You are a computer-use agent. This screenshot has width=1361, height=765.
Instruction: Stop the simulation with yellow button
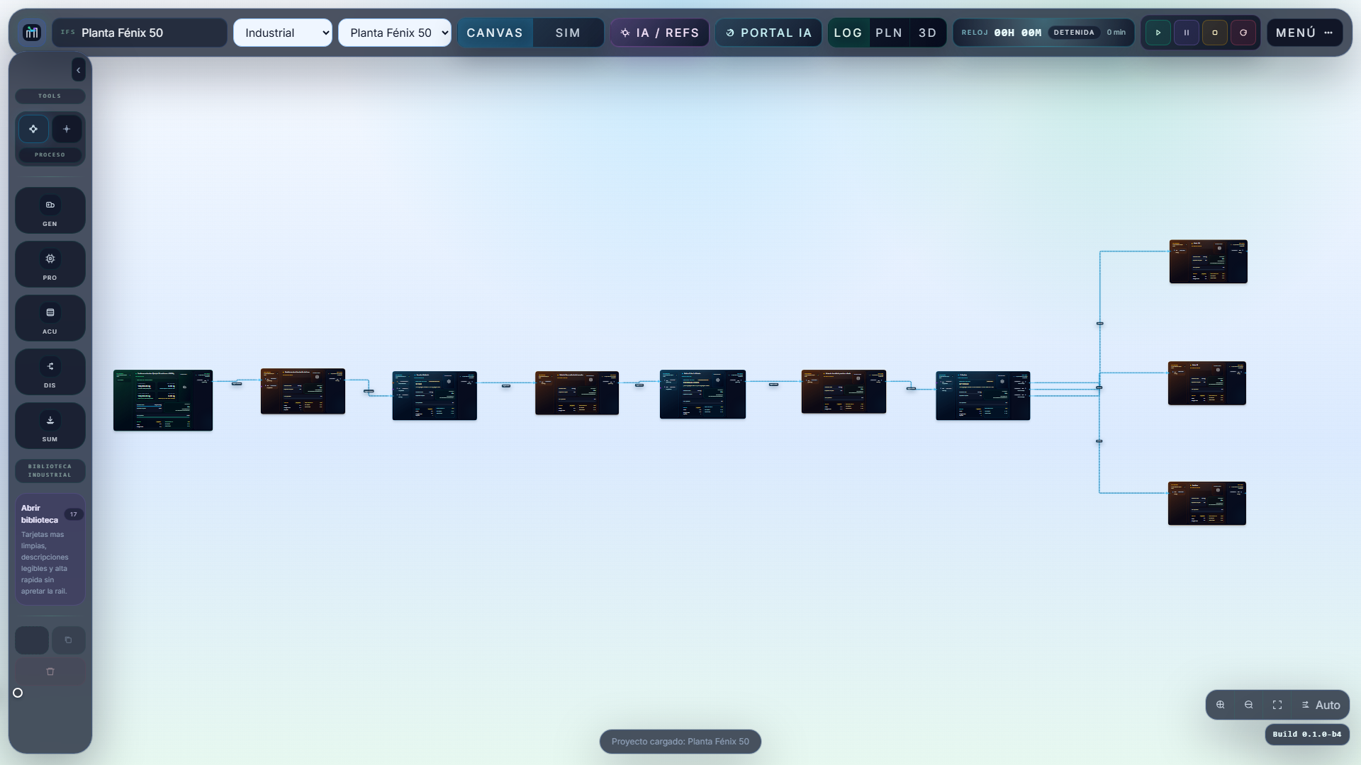pyautogui.click(x=1215, y=33)
